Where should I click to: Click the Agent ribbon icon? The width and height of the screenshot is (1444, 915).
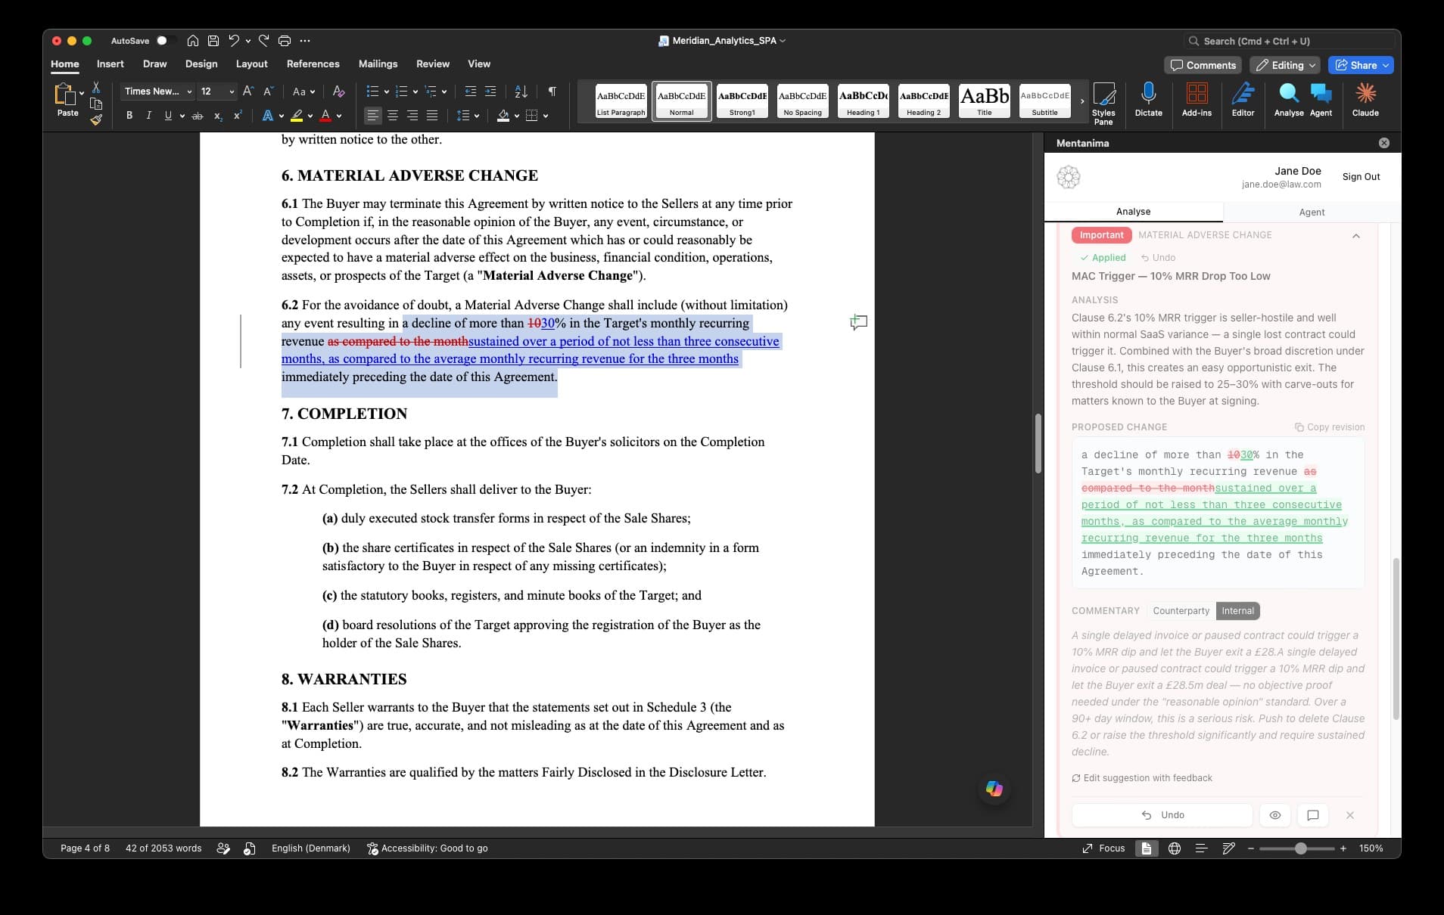pyautogui.click(x=1321, y=99)
